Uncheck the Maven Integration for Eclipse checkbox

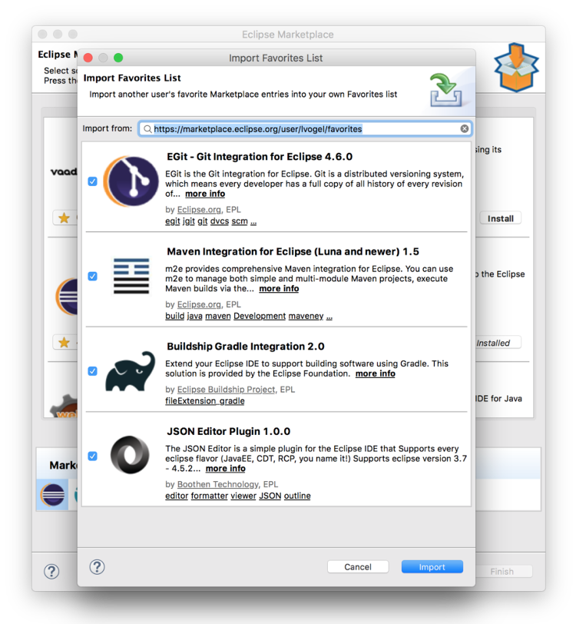coord(92,276)
